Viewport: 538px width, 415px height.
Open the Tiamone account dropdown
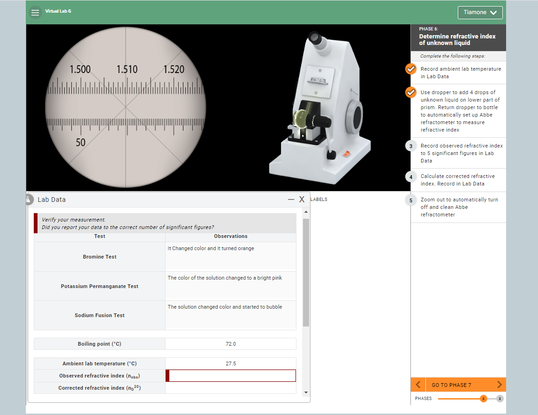coord(480,13)
